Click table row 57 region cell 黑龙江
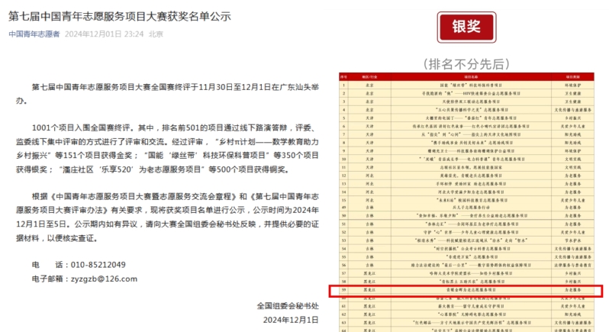The width and height of the screenshot is (609, 332). [x=369, y=273]
